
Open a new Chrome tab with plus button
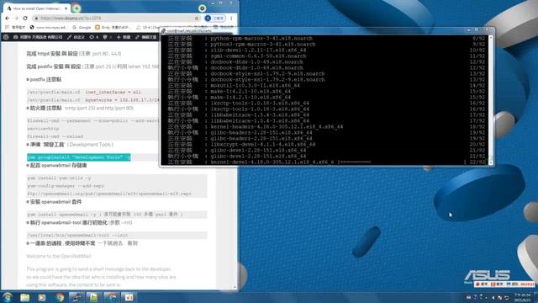pyautogui.click(x=76, y=8)
